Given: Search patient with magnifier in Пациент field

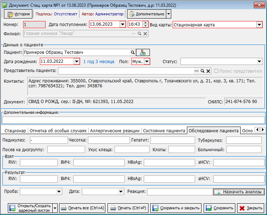Looking at the screenshot, I should point(133,52).
